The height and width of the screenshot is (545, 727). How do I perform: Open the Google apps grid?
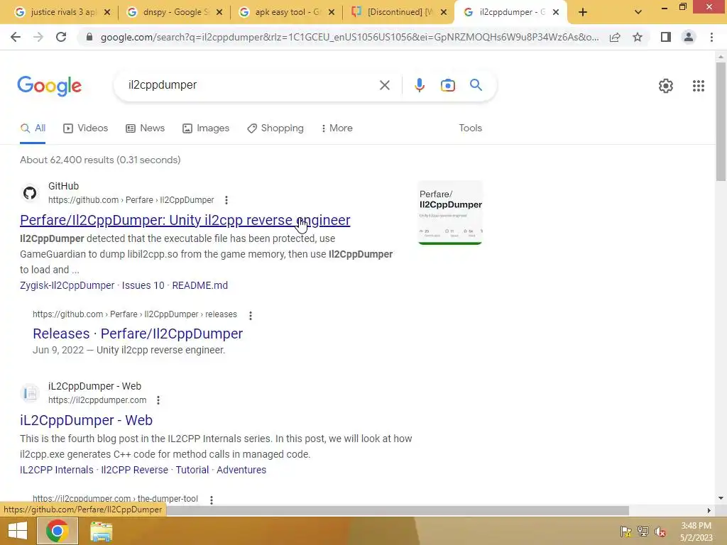pos(699,86)
